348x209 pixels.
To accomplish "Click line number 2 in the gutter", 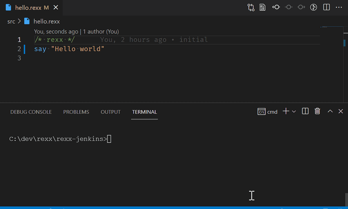I will (19, 49).
